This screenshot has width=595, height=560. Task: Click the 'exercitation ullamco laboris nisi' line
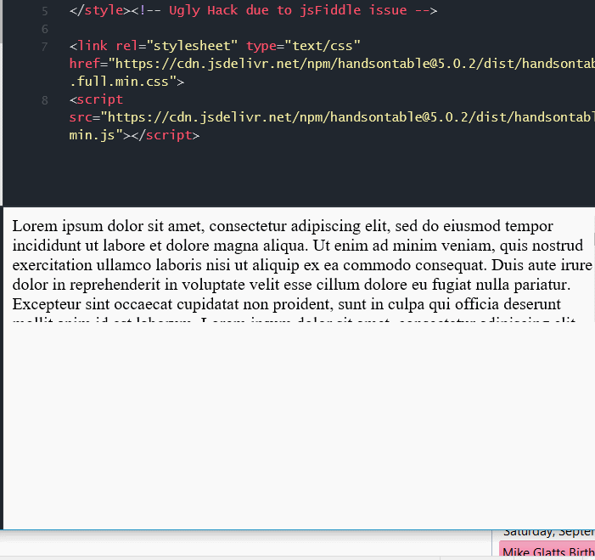point(302,265)
